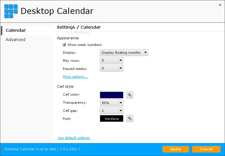Expand the Max rows dropdown

112,60
